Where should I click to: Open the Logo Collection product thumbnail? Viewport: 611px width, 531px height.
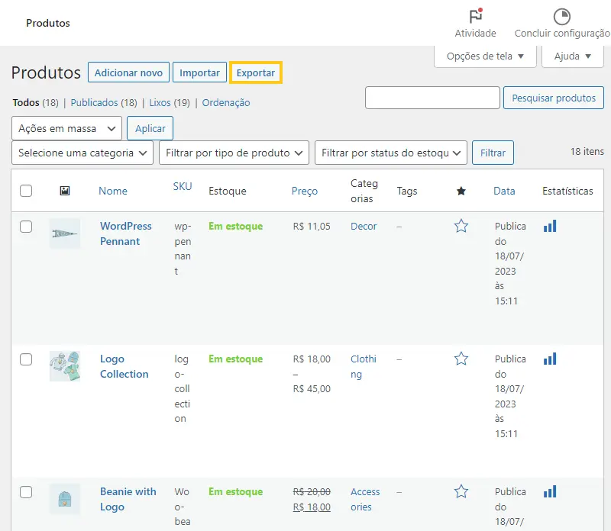point(65,366)
